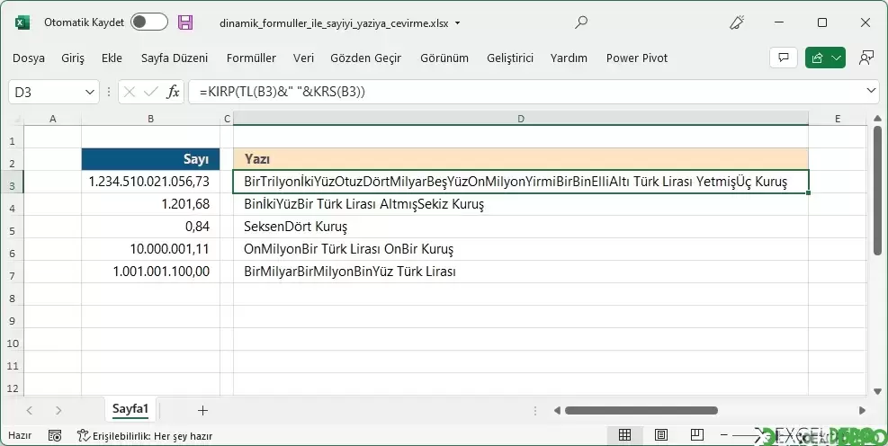
Task: Open the Görünüm tab
Action: click(x=444, y=58)
